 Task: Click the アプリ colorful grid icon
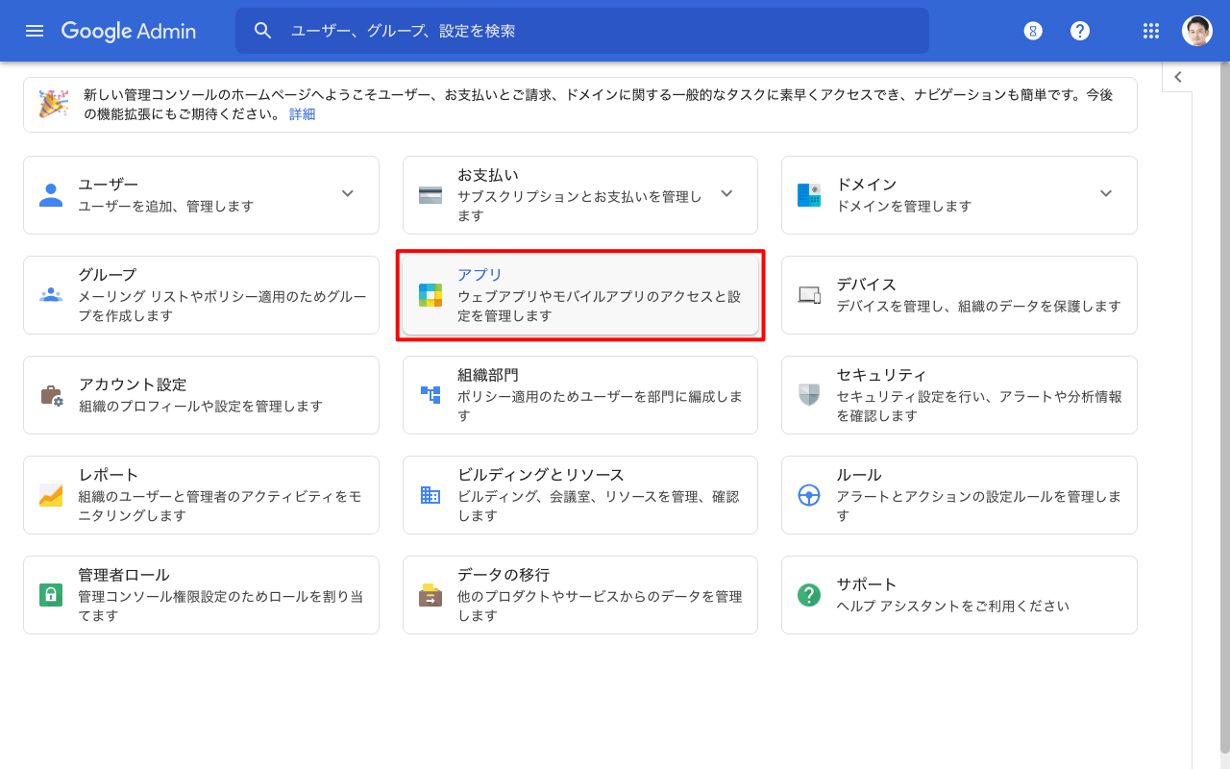pos(430,295)
